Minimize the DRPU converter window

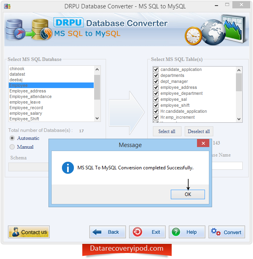coord(216,6)
